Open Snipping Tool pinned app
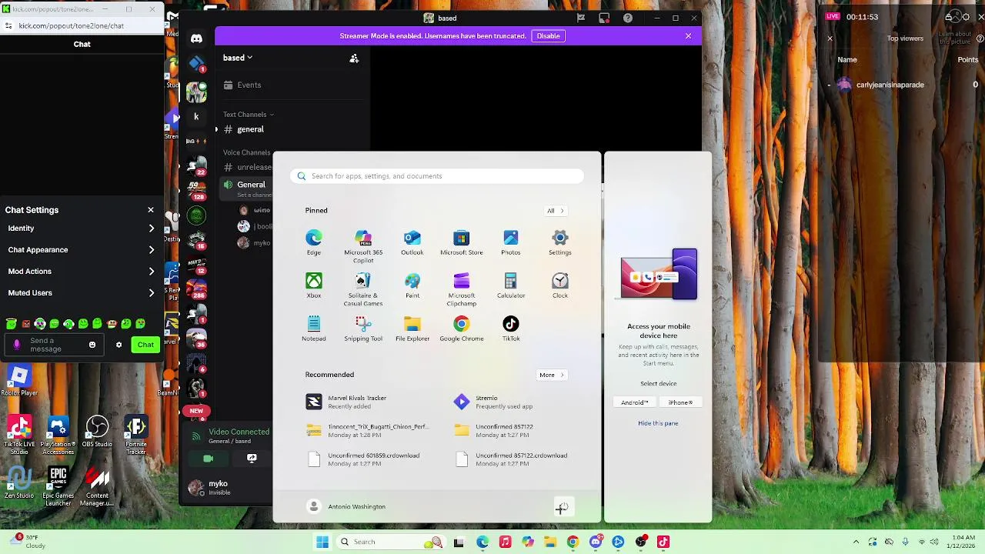The image size is (985, 554). click(x=363, y=329)
